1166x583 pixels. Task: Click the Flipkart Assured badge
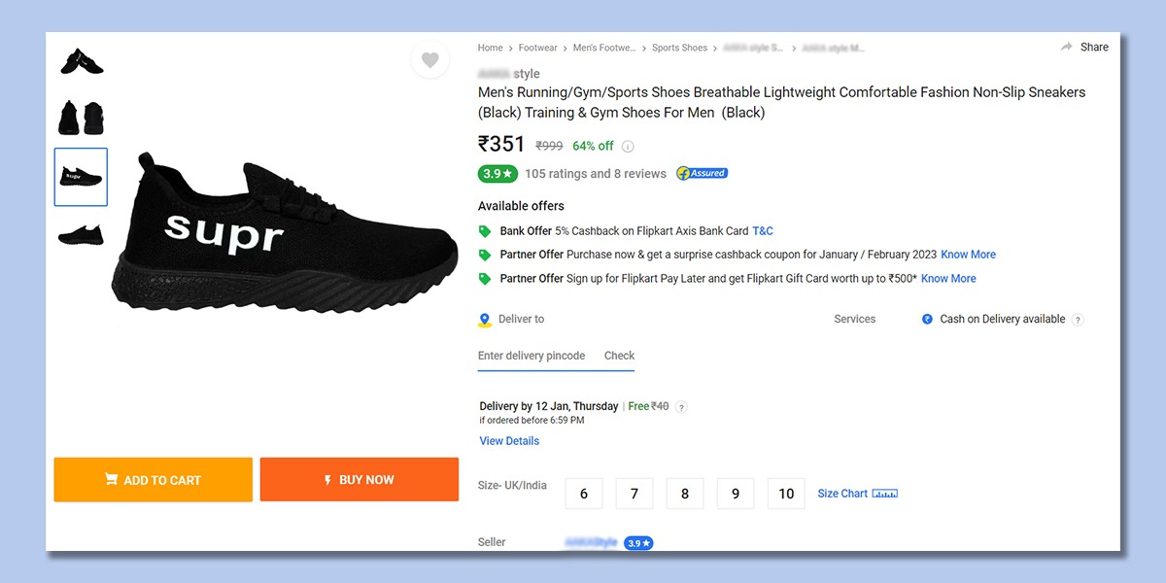[x=702, y=173]
